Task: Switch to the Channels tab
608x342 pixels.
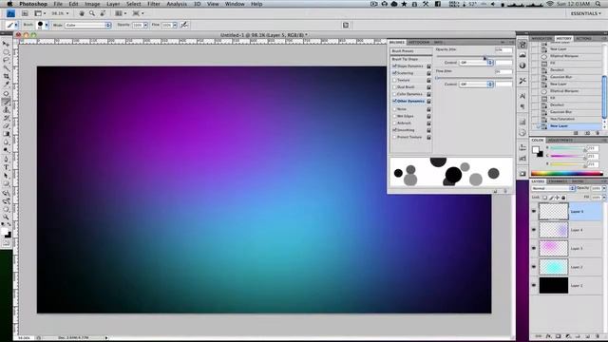Action: 558,181
